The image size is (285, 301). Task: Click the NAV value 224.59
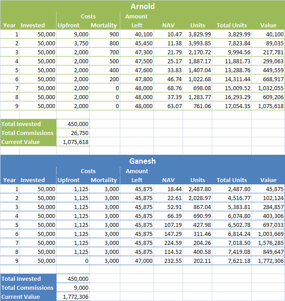coord(173,243)
